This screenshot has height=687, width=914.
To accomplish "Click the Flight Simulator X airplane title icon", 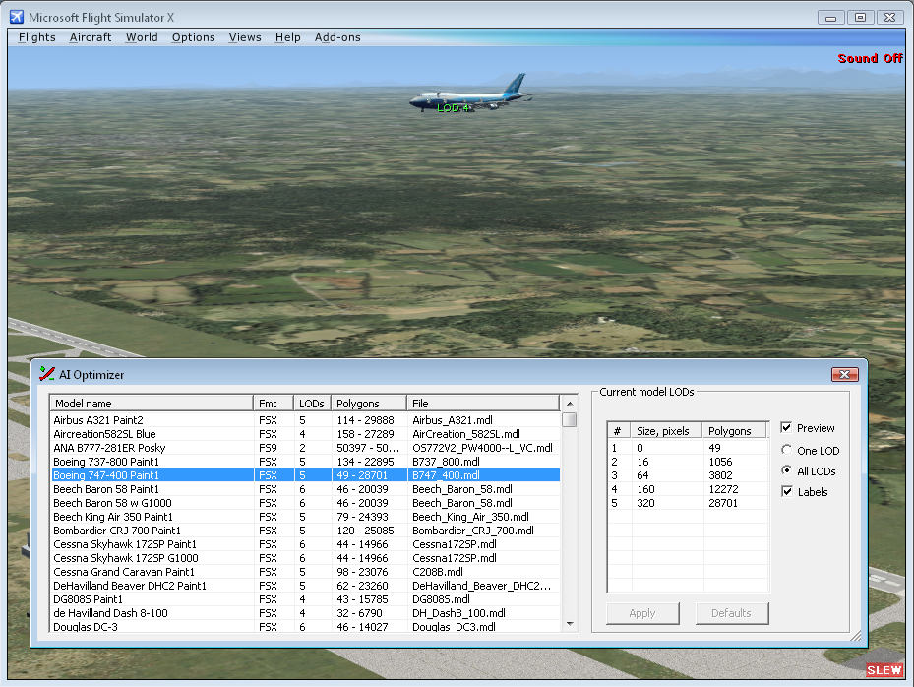I will click(x=17, y=17).
